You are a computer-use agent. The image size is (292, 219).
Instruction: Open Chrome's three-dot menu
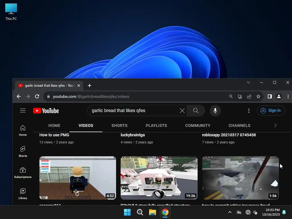[288, 96]
